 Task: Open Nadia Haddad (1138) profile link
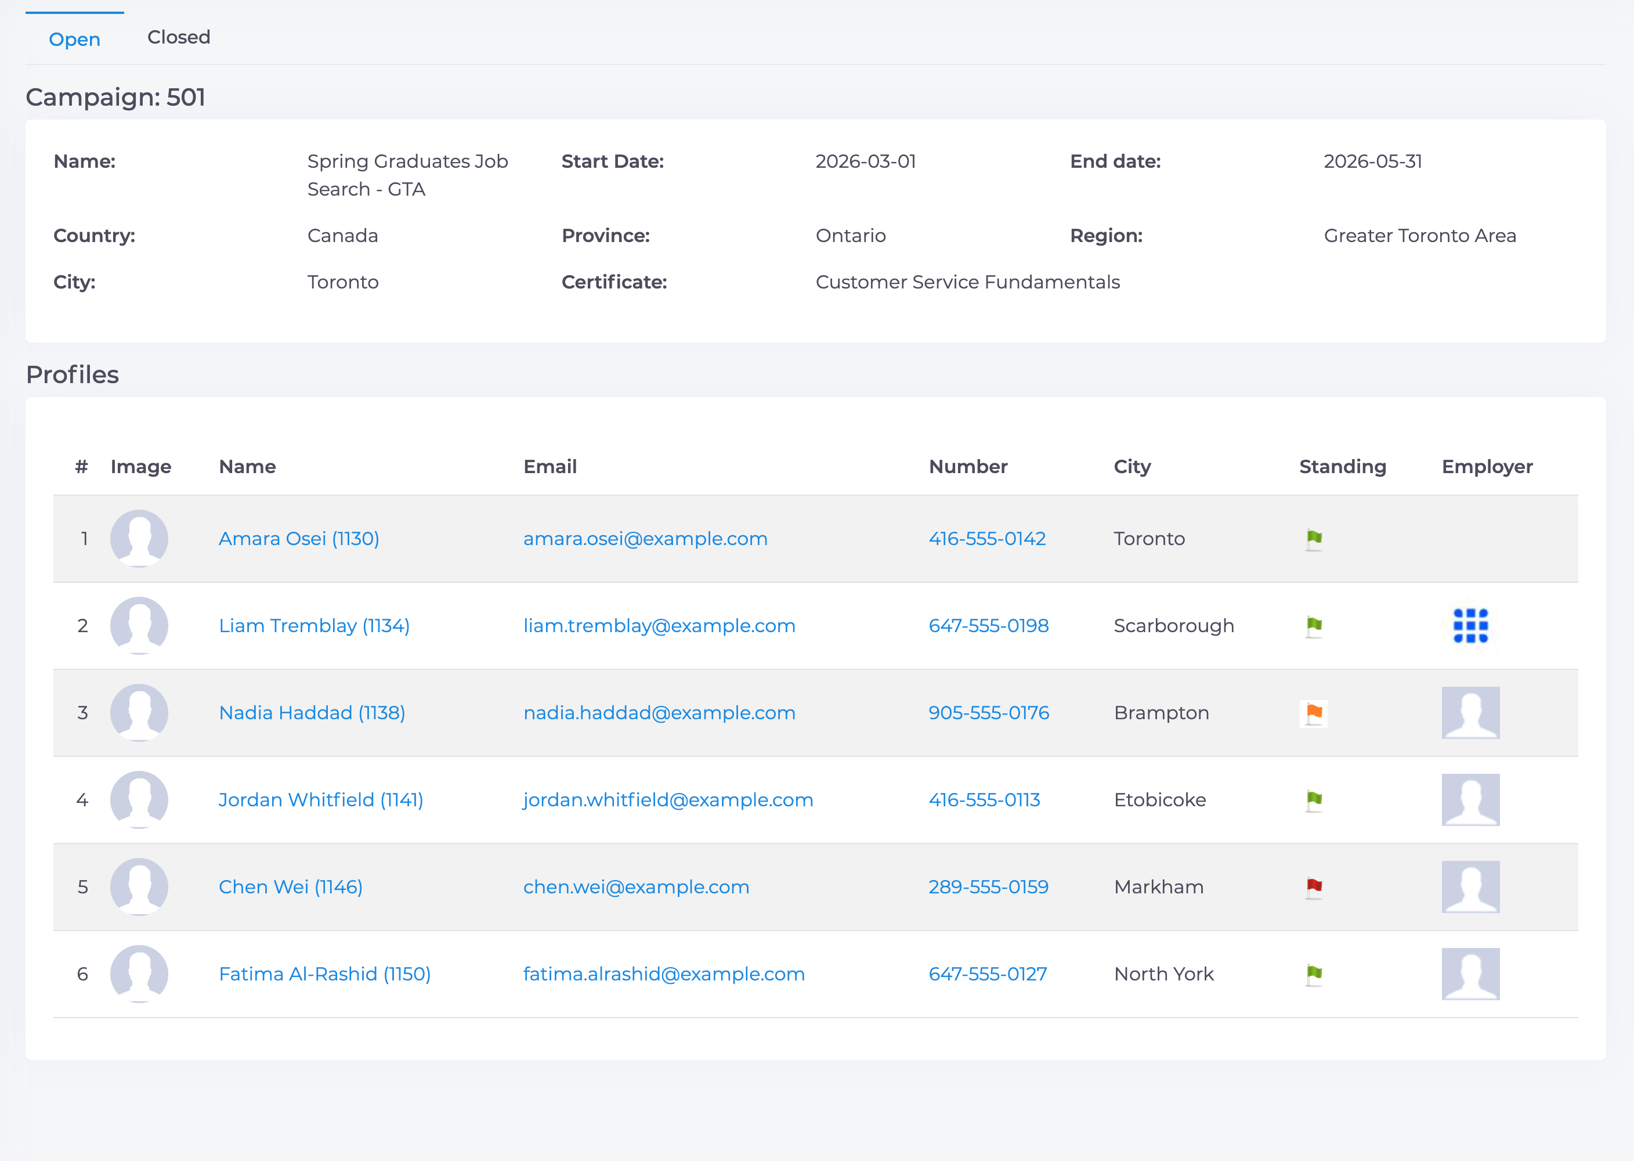coord(312,713)
